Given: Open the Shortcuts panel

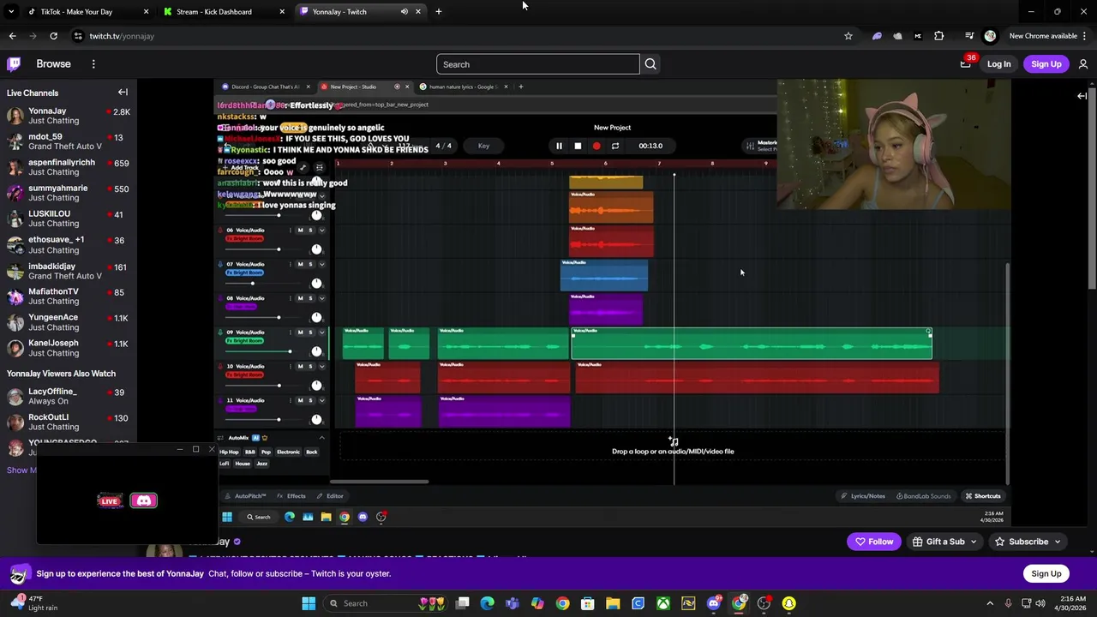Looking at the screenshot, I should (x=983, y=496).
